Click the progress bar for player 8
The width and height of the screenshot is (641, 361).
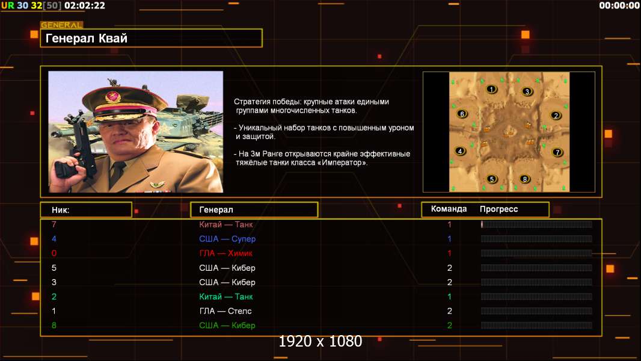coord(536,326)
